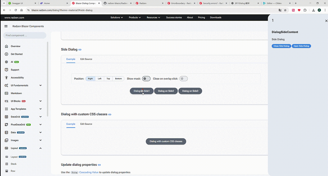Click the Accessibility figure icon
Viewport: 328px width, 176px height.
click(x=6, y=77)
